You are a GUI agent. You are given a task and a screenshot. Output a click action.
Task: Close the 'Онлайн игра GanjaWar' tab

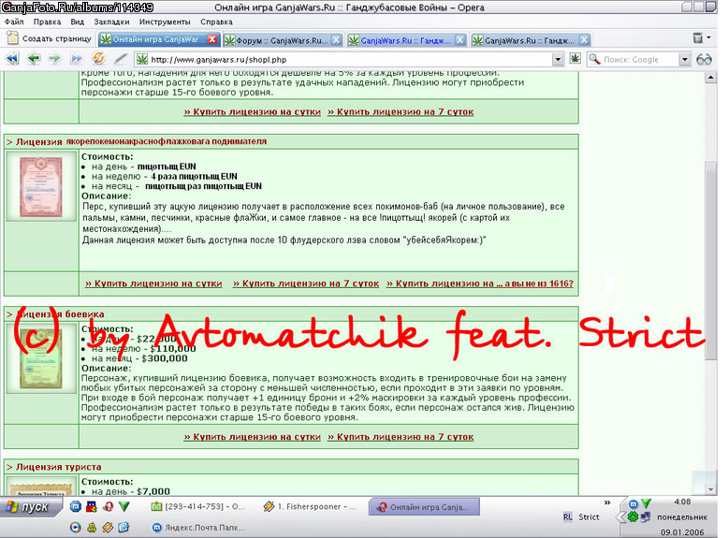(x=212, y=39)
